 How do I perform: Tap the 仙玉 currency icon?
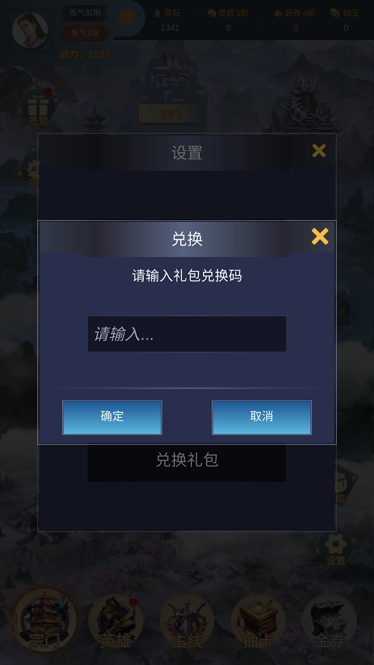coord(335,13)
